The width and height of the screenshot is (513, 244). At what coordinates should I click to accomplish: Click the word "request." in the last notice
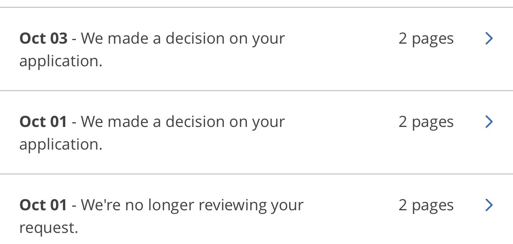point(49,228)
